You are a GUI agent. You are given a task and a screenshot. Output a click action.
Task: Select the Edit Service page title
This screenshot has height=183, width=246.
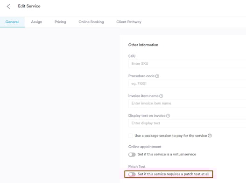click(x=29, y=6)
